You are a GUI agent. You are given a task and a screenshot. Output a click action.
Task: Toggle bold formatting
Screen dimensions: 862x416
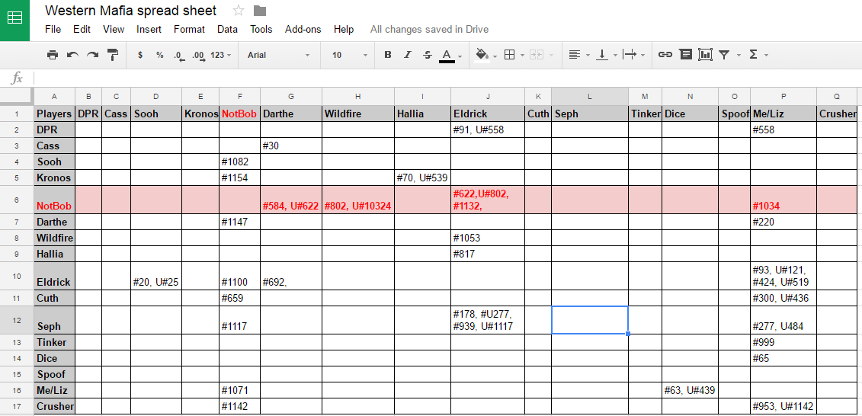[388, 55]
